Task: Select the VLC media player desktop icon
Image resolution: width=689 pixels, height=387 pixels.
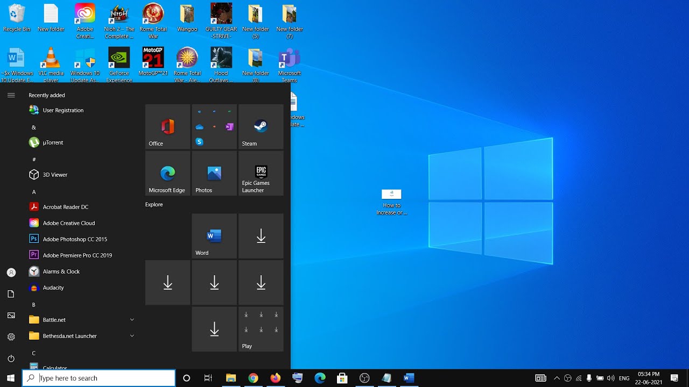Action: point(51,65)
